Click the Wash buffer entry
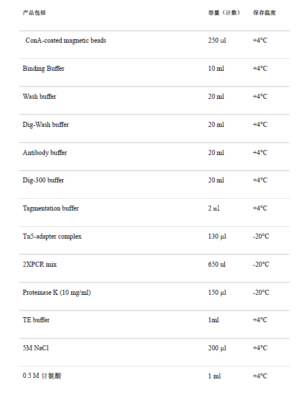This screenshot has height=393, width=296. [x=40, y=97]
